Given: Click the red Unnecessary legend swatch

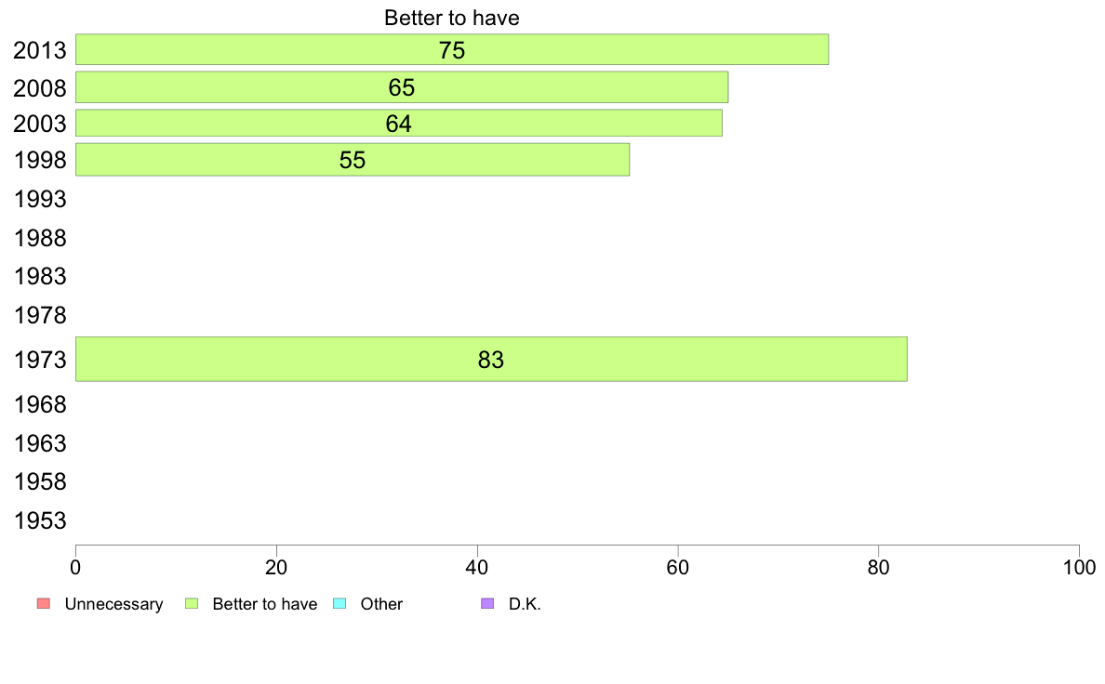Looking at the screenshot, I should click(44, 604).
